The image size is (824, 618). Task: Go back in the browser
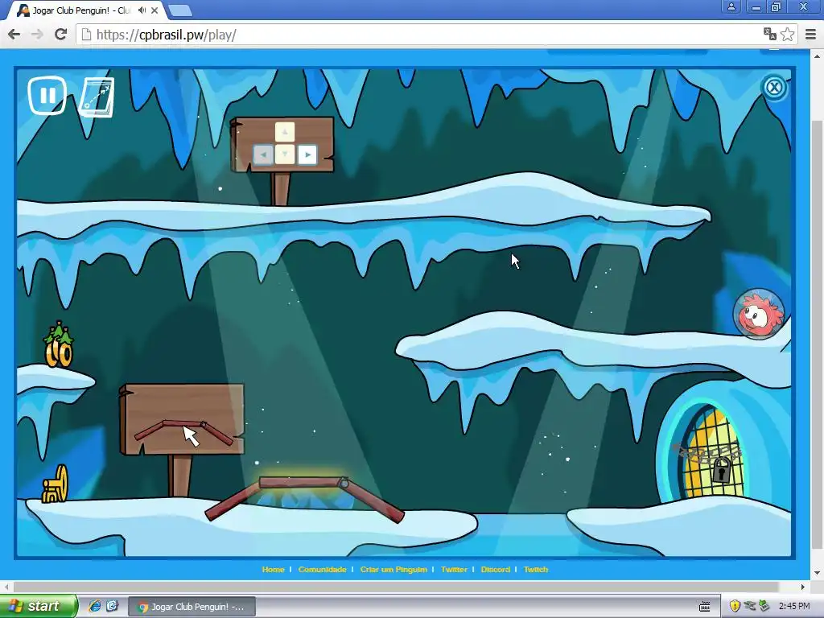(14, 35)
